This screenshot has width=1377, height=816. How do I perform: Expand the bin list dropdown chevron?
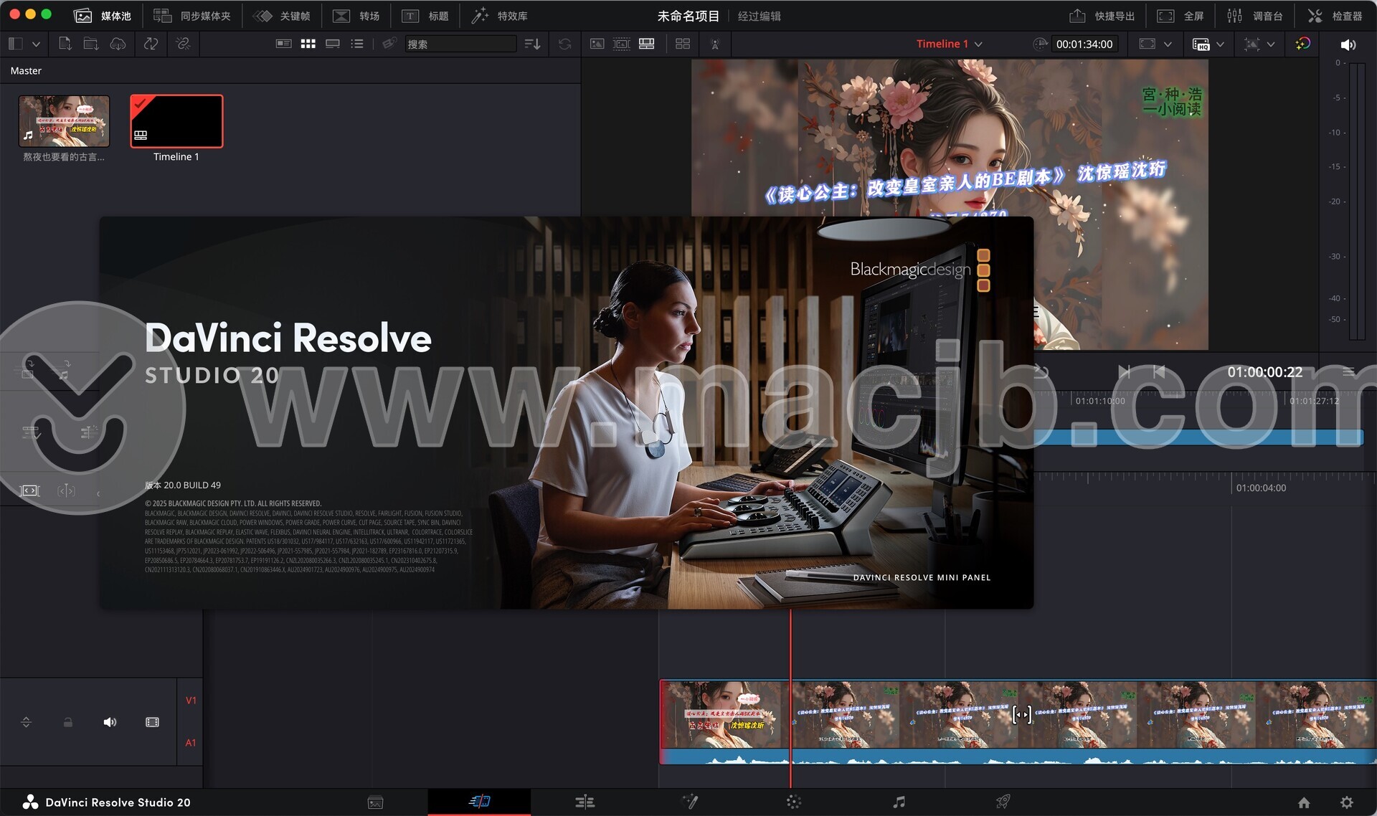[x=36, y=44]
